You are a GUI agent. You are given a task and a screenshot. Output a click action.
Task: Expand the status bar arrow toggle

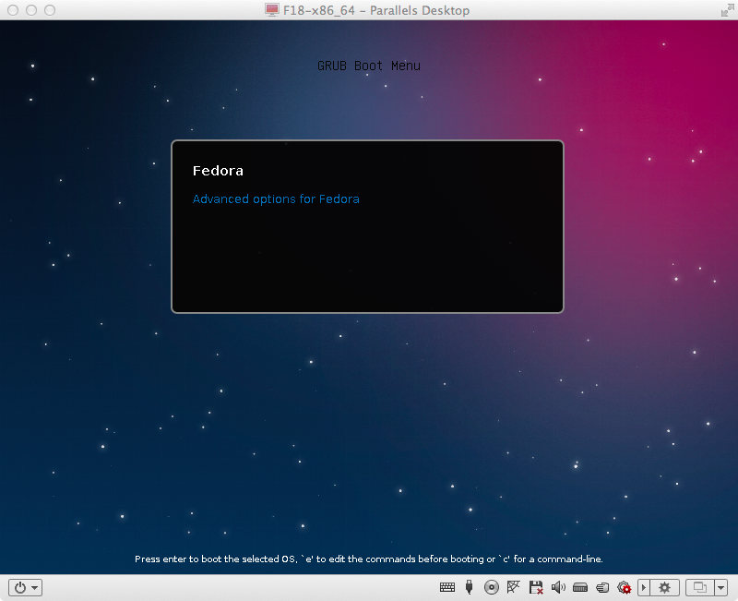tap(644, 587)
